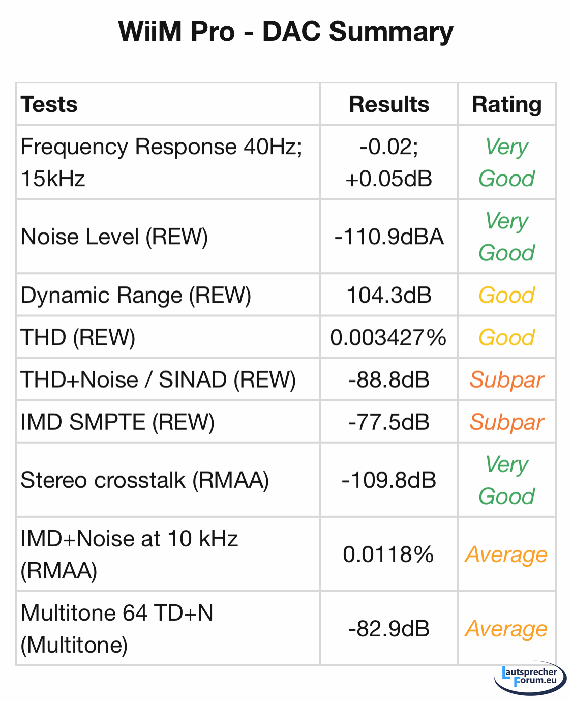This screenshot has width=572, height=701.
Task: Click the THD+Noise / SINAD (REW) label
Action: click(x=158, y=379)
